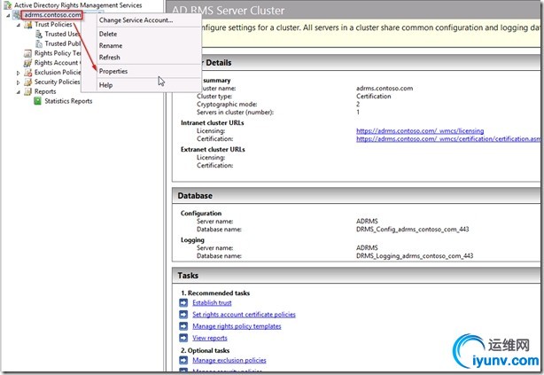544x375 pixels.
Task: Click the AD RMS Server Cluster title
Action: pyautogui.click(x=229, y=11)
